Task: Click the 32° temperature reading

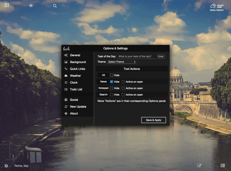Action: coord(220,6)
